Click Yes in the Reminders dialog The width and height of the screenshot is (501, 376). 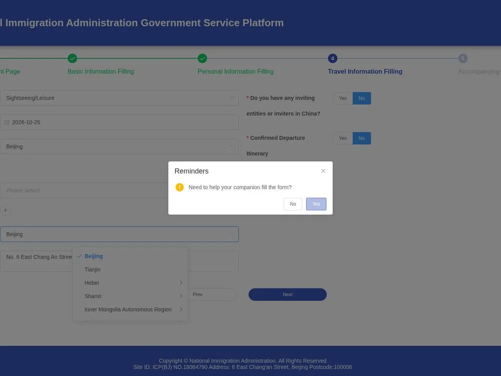tap(316, 204)
